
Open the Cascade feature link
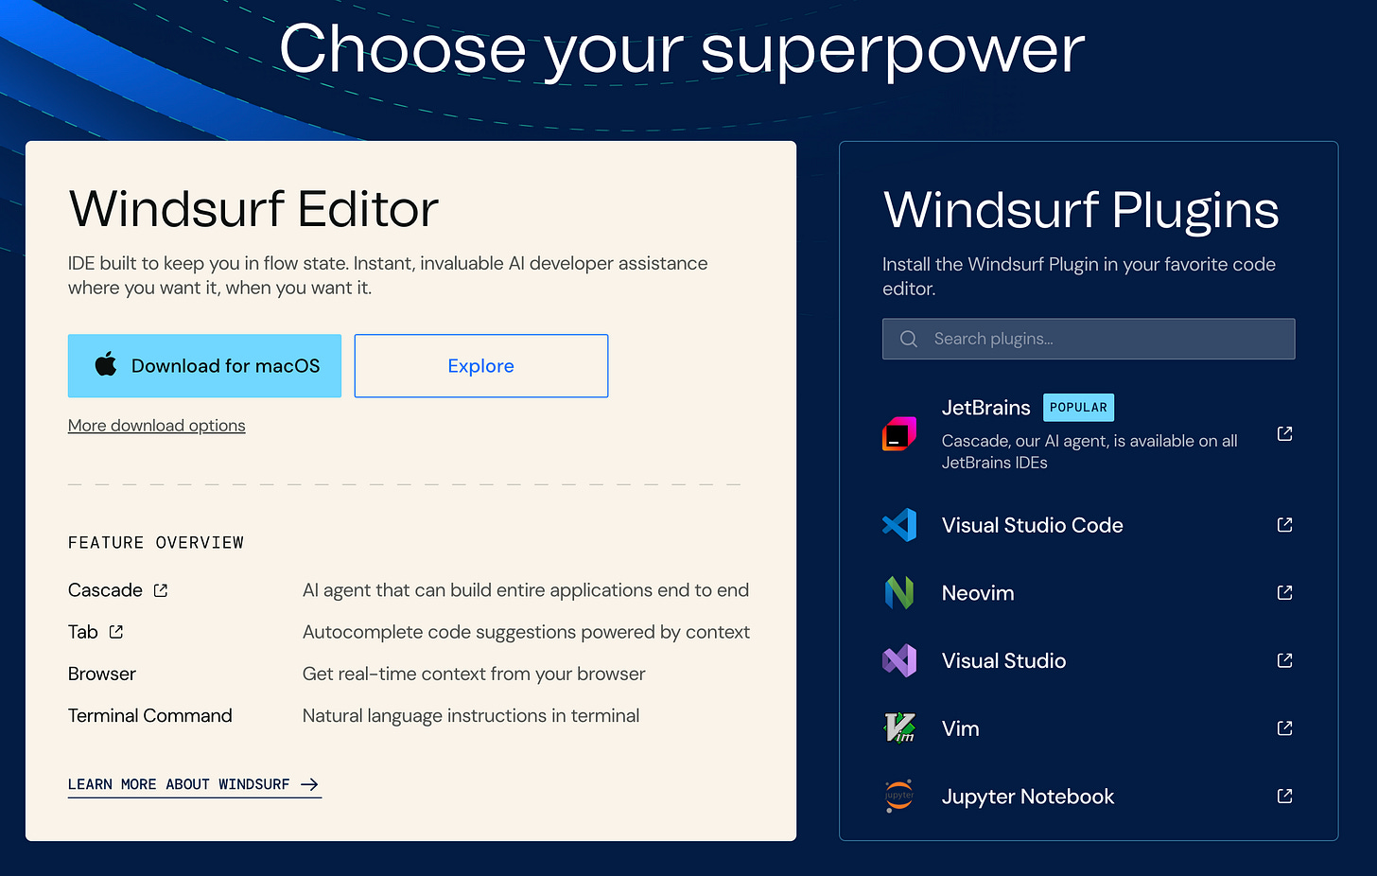(105, 590)
